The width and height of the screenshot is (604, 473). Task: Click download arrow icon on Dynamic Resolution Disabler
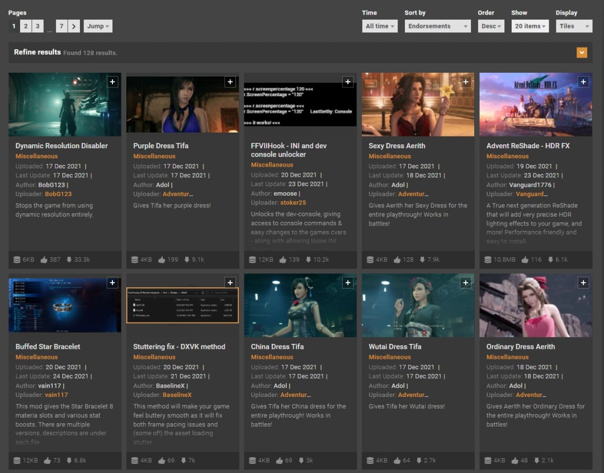point(69,259)
